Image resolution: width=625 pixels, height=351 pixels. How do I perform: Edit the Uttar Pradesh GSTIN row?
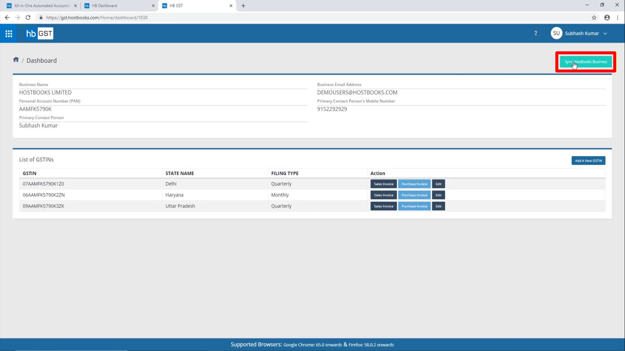tap(438, 206)
